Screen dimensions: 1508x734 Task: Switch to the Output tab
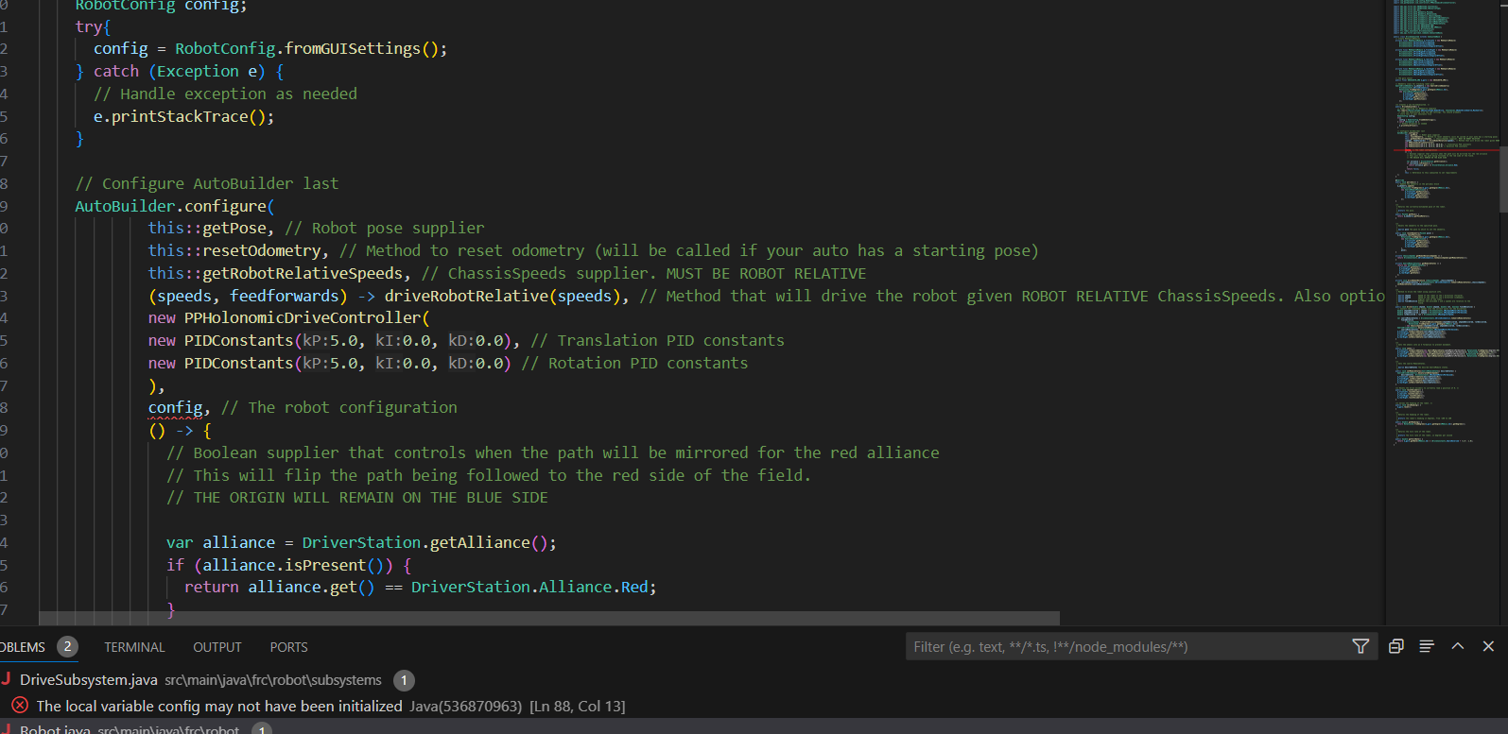[217, 647]
